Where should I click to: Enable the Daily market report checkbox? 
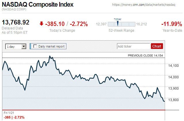(x=35, y=46)
